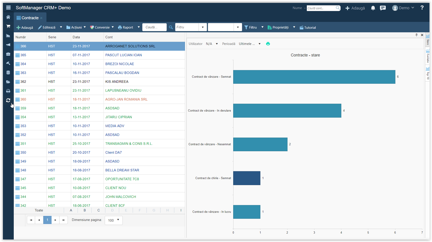Open the help question mark

tap(422, 8)
